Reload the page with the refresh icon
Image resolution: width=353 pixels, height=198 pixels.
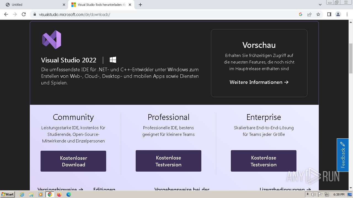pyautogui.click(x=24, y=14)
